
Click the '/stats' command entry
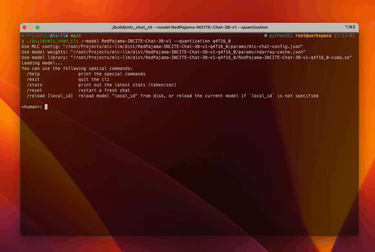click(35, 85)
